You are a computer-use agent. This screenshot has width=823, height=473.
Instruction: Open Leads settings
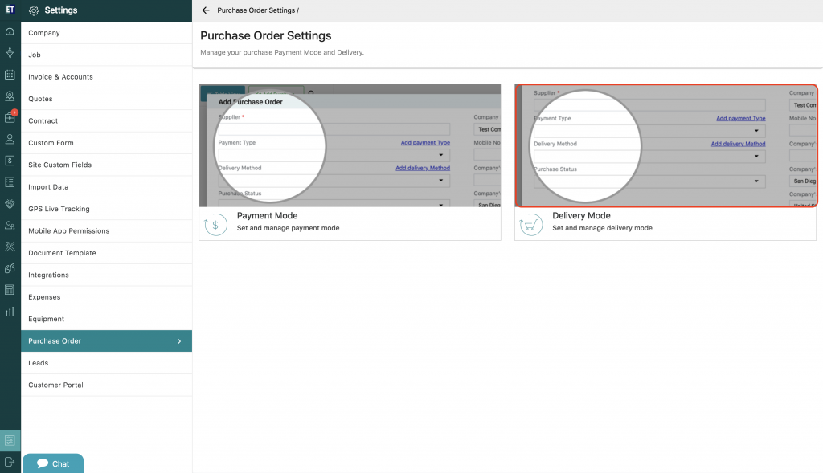107,363
